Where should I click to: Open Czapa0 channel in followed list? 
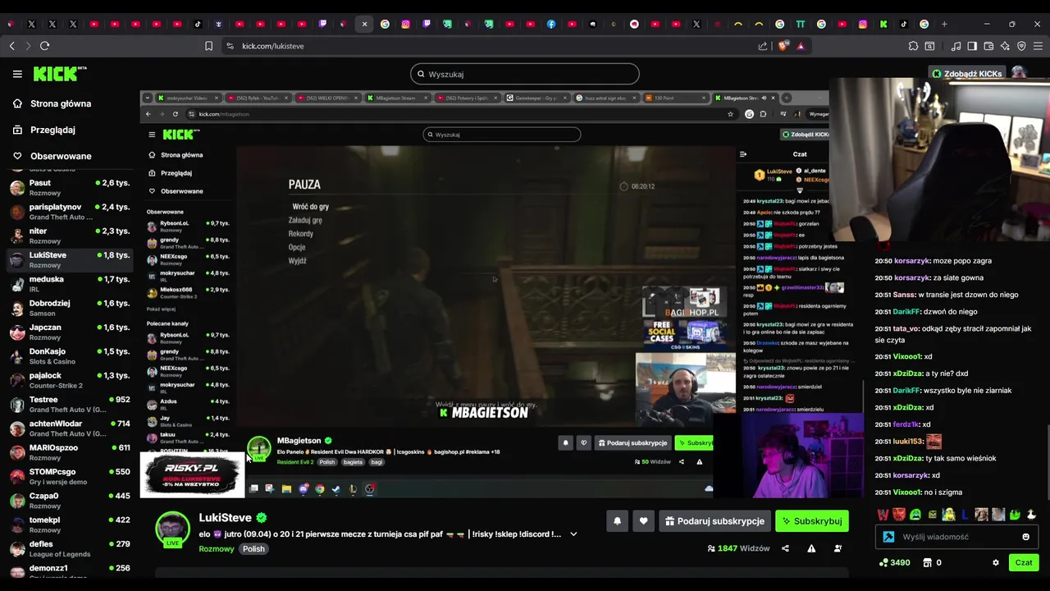pos(70,501)
